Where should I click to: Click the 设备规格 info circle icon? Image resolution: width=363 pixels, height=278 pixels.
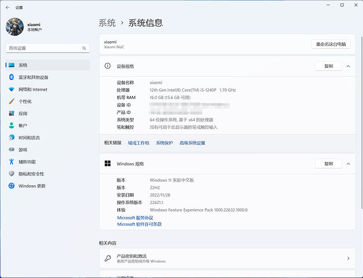coord(107,66)
